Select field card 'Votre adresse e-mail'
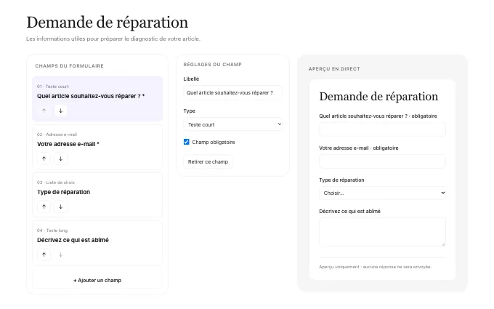The image size is (494, 309). pos(97,147)
